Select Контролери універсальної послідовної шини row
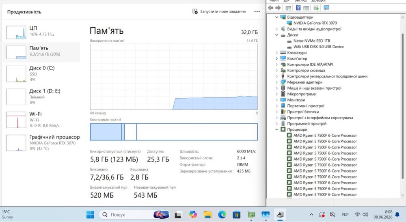Image resolution: width=406 pixels, height=222 pixels. pos(327,76)
